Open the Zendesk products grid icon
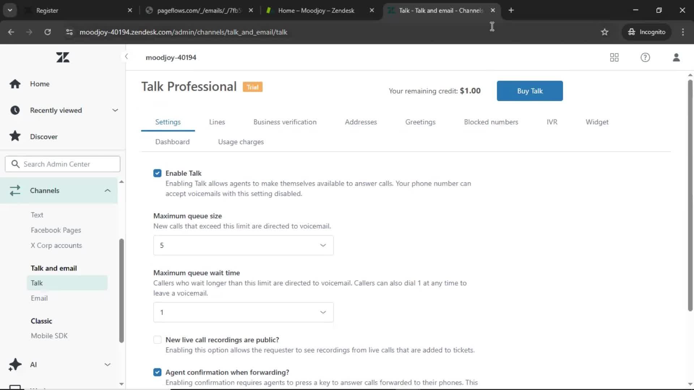Image resolution: width=694 pixels, height=390 pixels. tap(614, 57)
